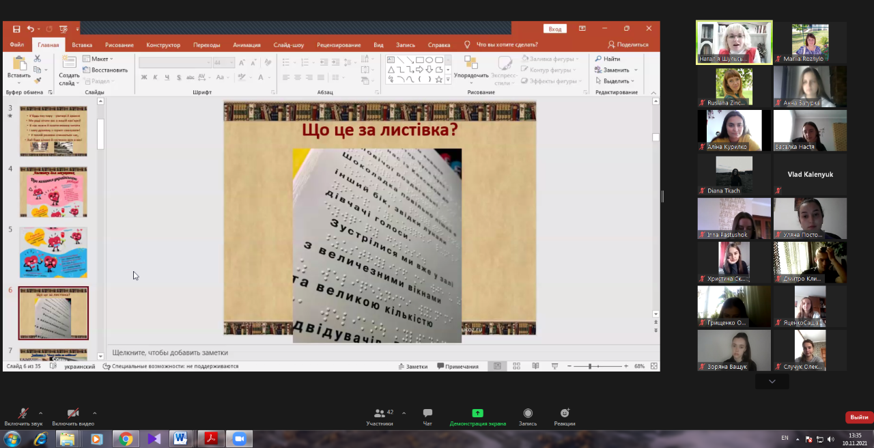Image resolution: width=874 pixels, height=448 pixels.
Task: Click the PowerPoint save icon
Action: click(x=16, y=29)
